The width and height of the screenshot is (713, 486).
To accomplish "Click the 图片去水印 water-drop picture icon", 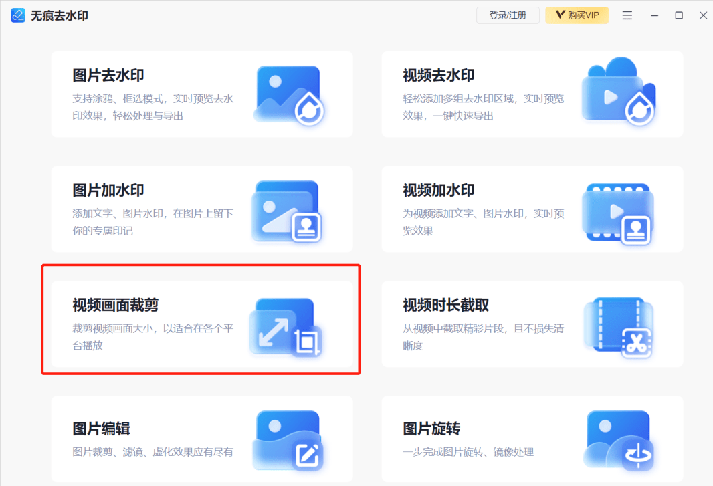I will tap(289, 95).
